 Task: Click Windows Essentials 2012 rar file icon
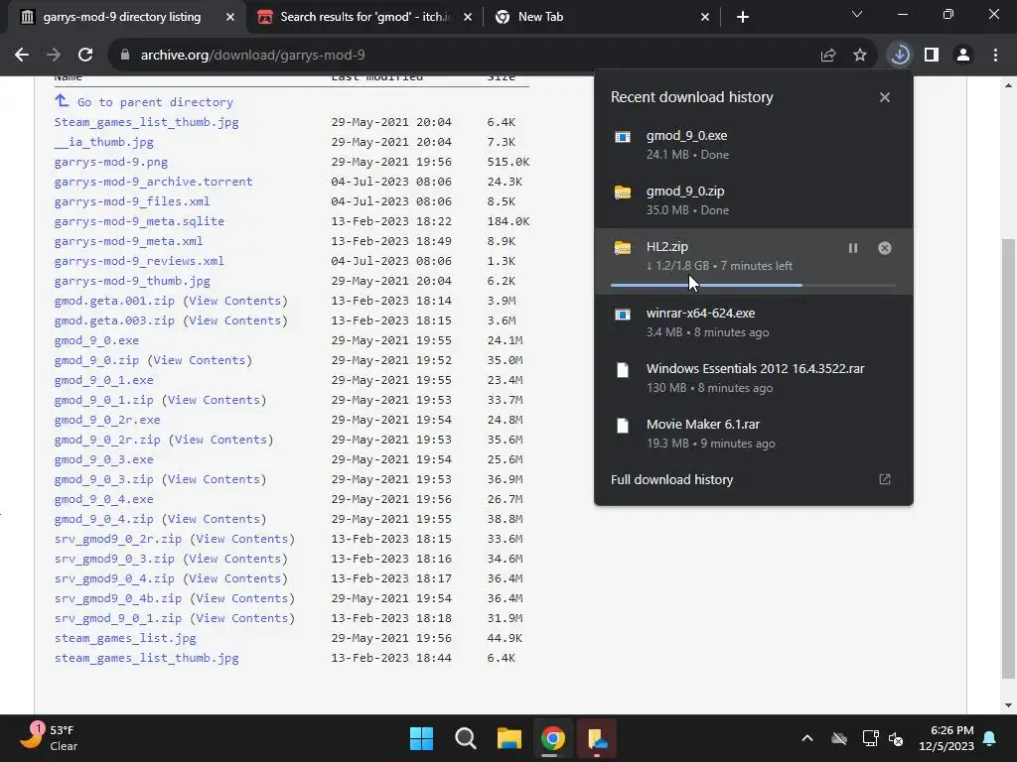coord(623,370)
